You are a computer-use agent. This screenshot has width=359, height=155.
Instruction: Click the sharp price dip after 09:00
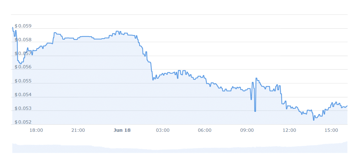255,111
